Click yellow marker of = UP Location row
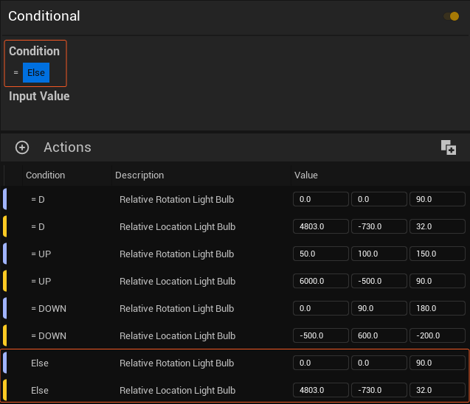The width and height of the screenshot is (470, 404). (x=5, y=281)
